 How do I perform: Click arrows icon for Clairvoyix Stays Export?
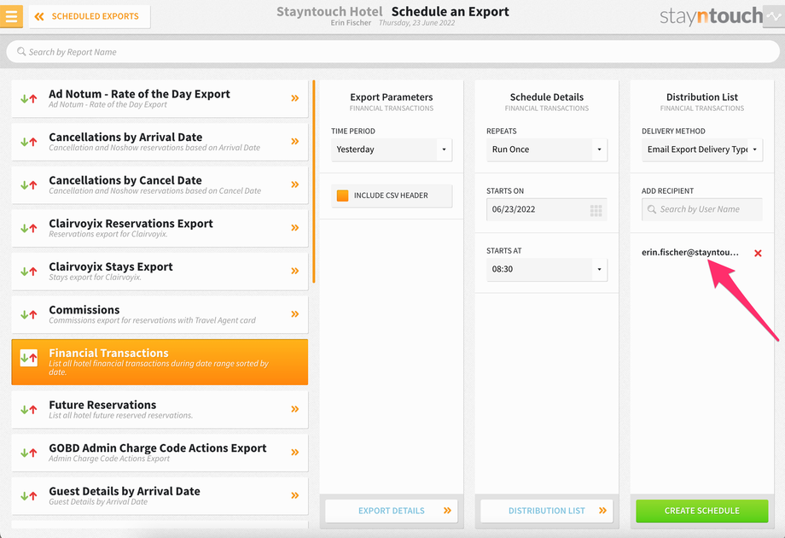[28, 272]
